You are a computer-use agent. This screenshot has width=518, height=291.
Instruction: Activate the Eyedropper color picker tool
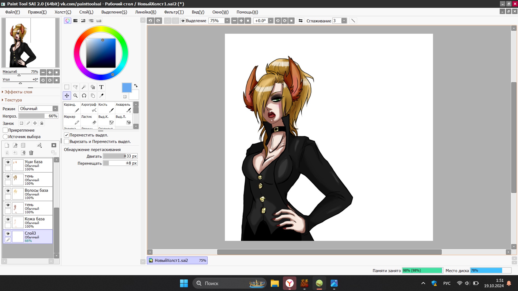(101, 96)
